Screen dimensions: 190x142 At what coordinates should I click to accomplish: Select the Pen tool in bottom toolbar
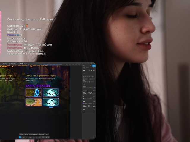click(x=30, y=137)
